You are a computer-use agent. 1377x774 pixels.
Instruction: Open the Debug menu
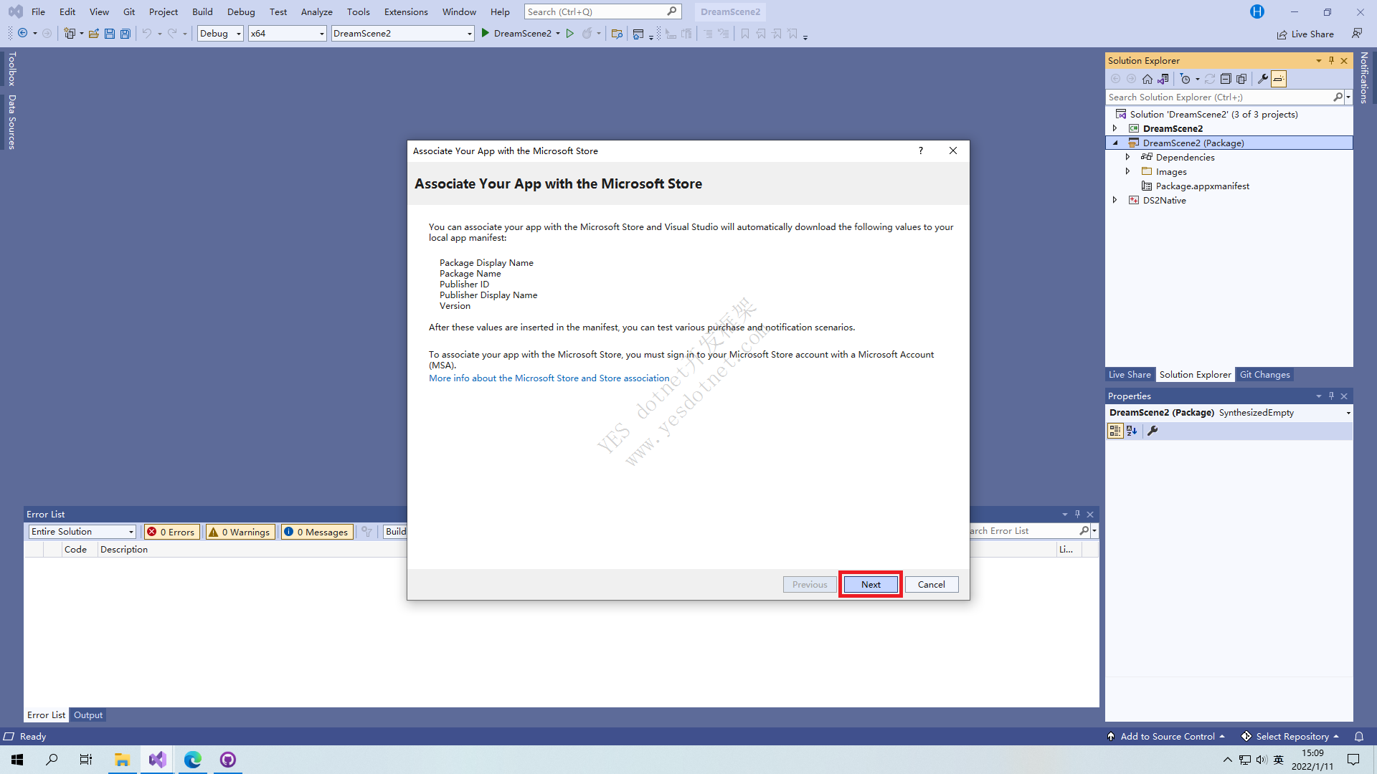click(x=241, y=11)
